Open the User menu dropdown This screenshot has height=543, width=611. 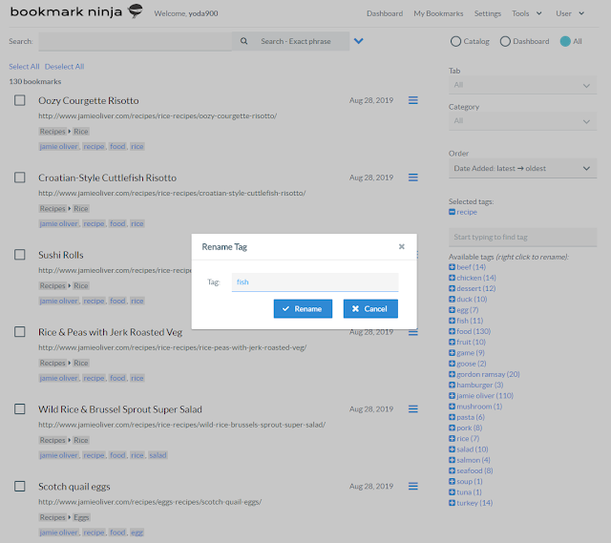570,13
